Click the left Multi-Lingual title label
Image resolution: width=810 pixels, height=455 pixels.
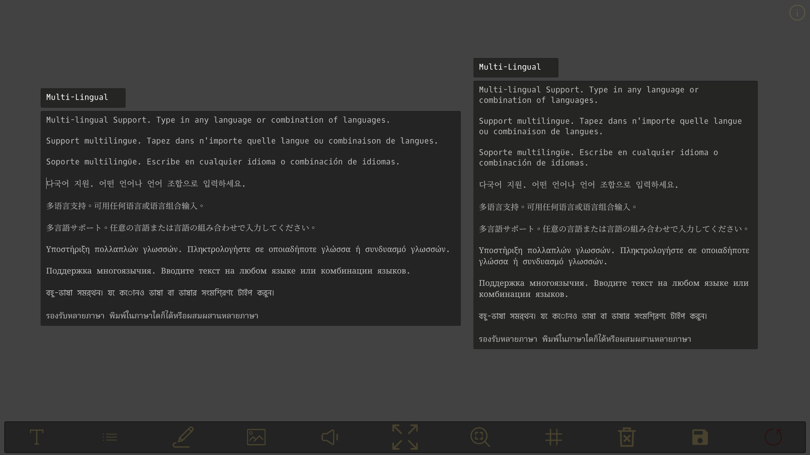(83, 97)
